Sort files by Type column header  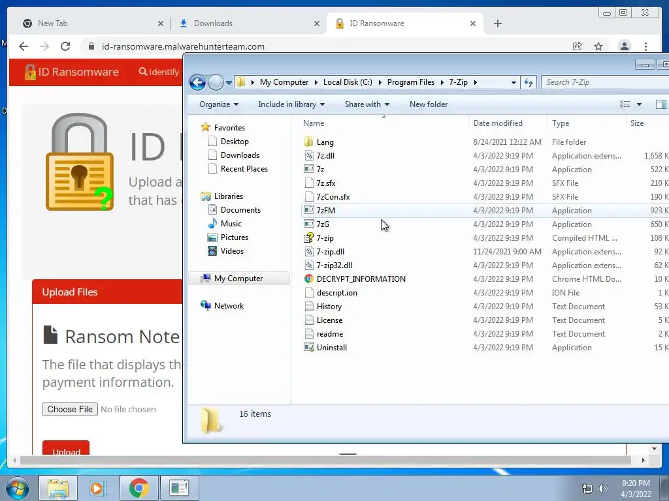560,123
